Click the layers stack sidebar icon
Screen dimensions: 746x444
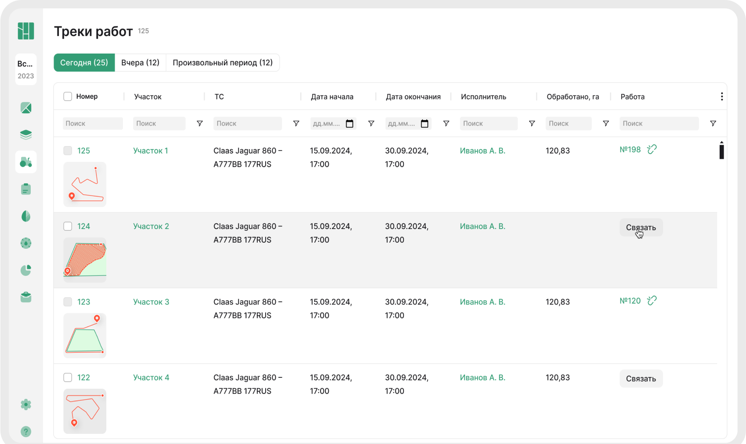[26, 135]
